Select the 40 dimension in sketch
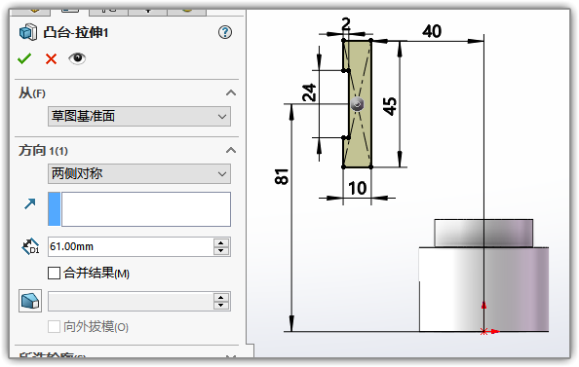 tap(432, 31)
